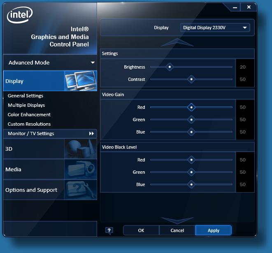This screenshot has height=253, width=272.
Task: Click the Video Black Level section header
Action: (177, 147)
